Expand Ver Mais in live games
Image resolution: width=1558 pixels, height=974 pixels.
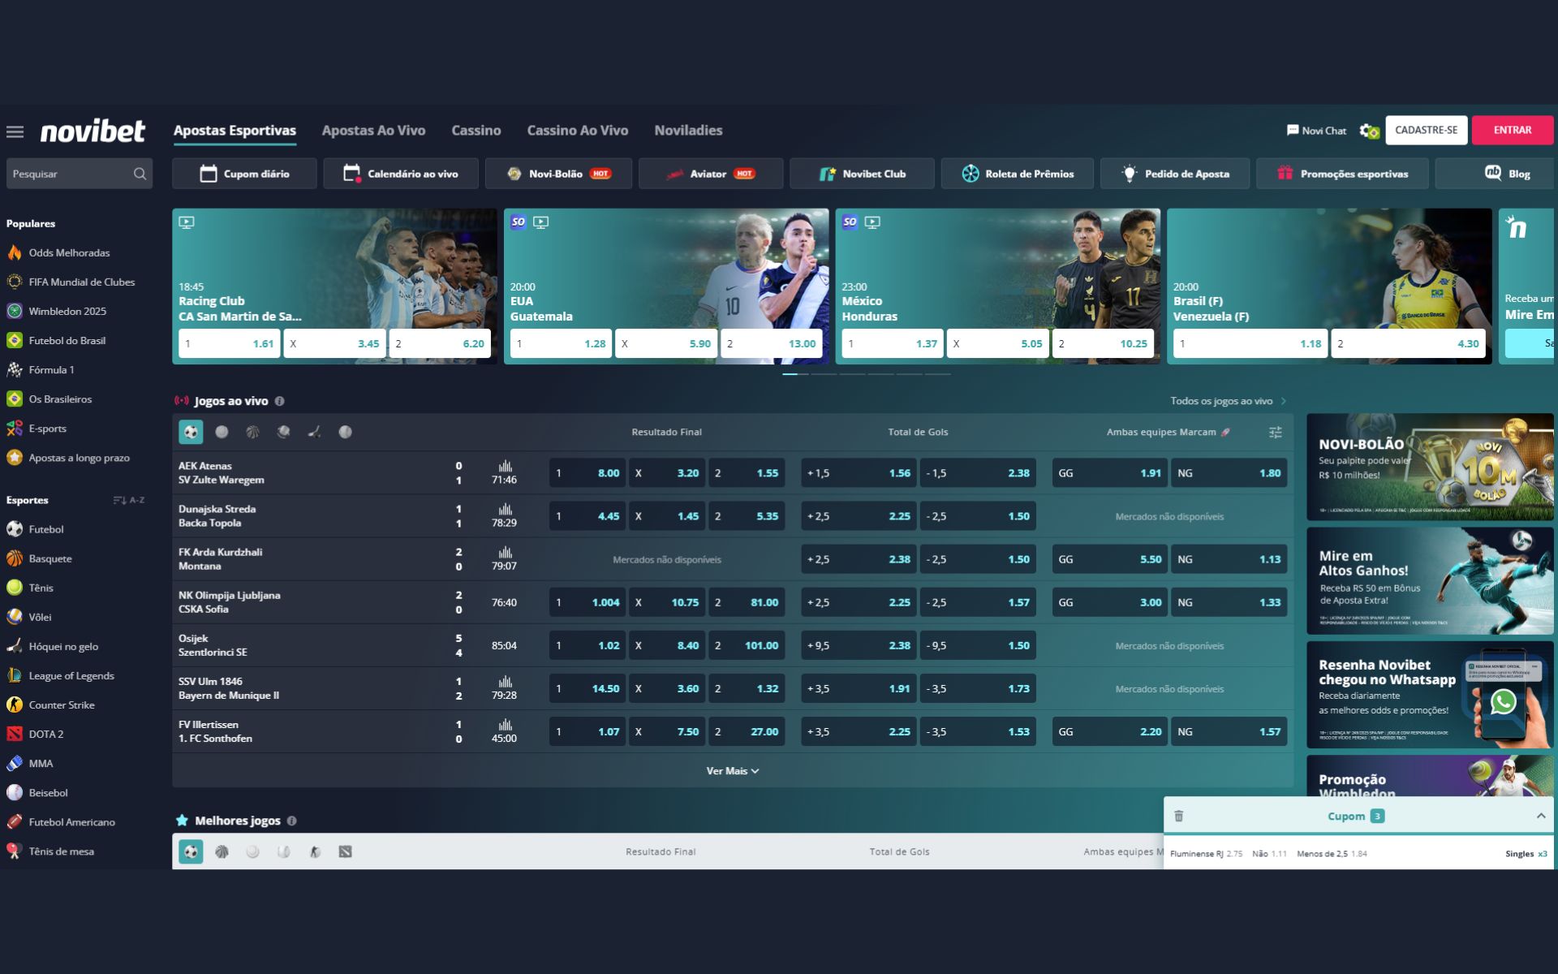point(732,771)
